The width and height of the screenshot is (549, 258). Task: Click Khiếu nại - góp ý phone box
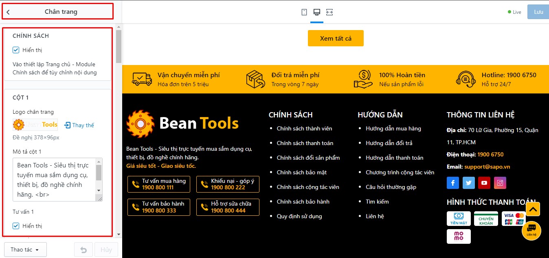(x=228, y=184)
